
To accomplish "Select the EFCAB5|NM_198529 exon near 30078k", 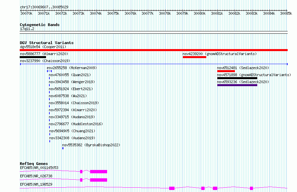I will click(172, 188).
